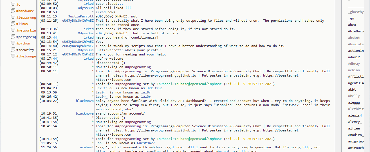Select the #python channel icon
The image size is (370, 152).
(13, 43)
